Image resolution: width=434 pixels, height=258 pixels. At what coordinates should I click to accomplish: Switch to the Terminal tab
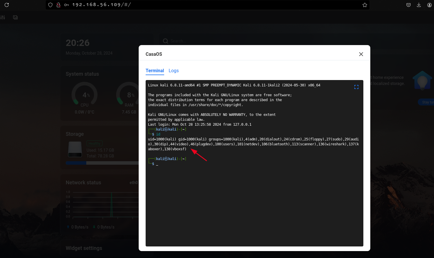155,71
